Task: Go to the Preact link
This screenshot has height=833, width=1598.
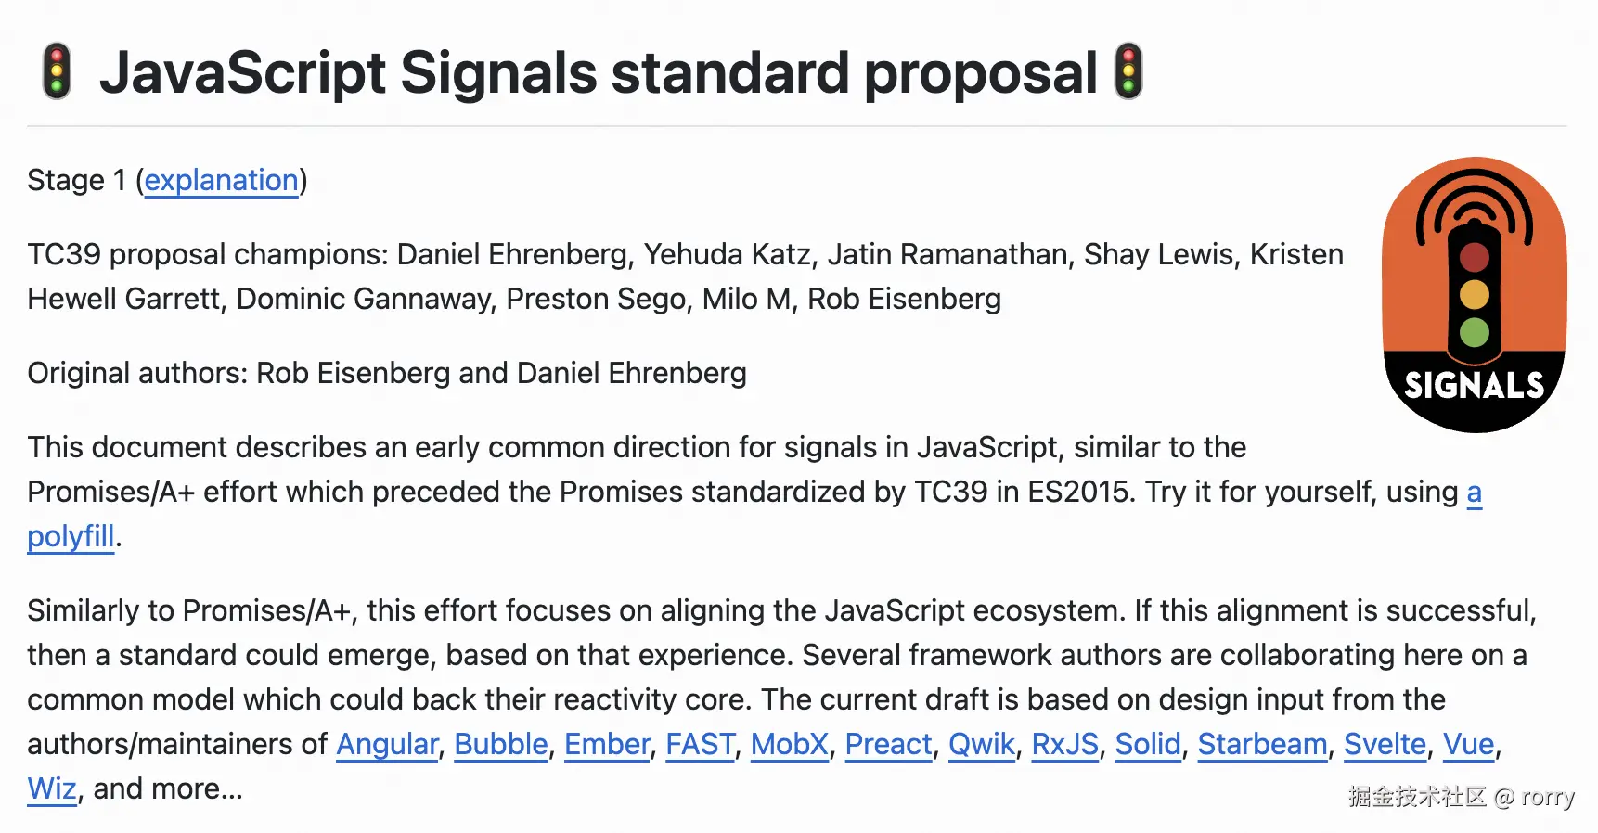Action: 888,744
